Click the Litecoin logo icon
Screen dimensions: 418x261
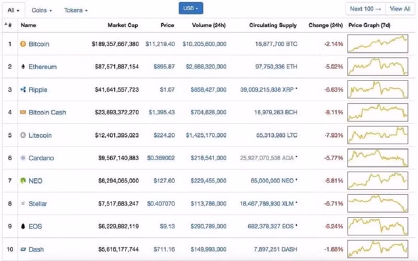click(23, 135)
